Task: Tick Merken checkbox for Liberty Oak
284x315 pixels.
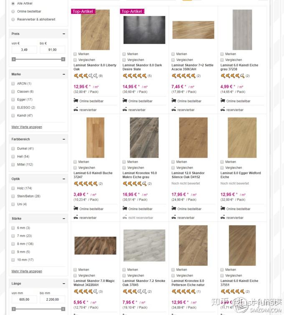Action: click(75, 54)
